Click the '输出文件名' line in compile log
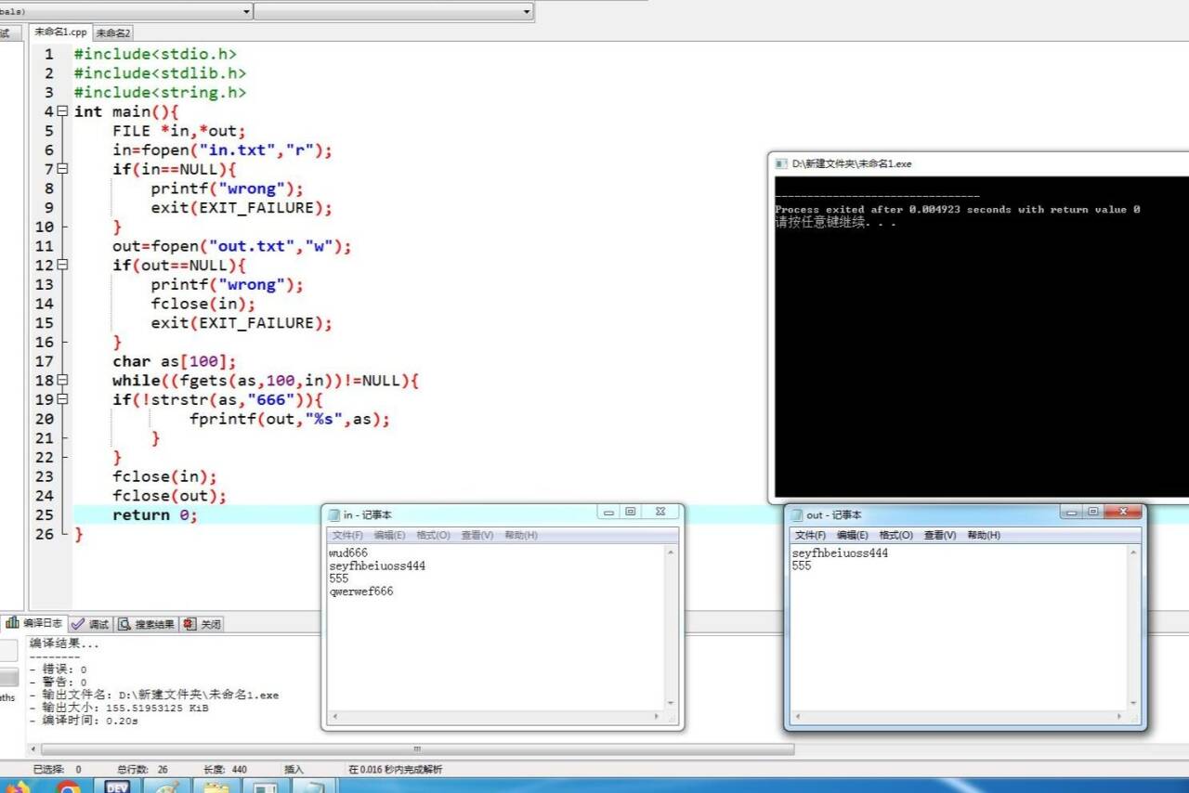Screen dimensions: 1189x793 154,695
